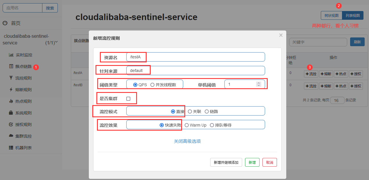Open 簇点链路 menu item
This screenshot has width=369, height=180.
click(24, 66)
